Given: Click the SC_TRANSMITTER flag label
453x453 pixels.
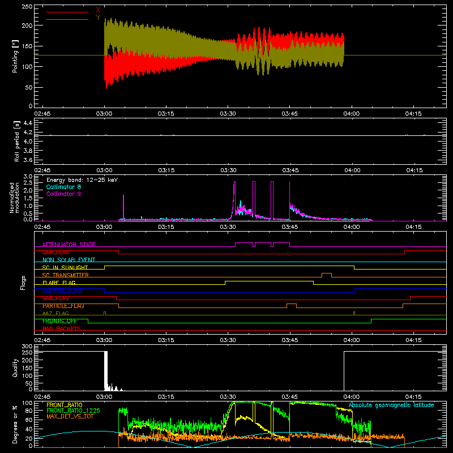Looking at the screenshot, I should pyautogui.click(x=66, y=275).
